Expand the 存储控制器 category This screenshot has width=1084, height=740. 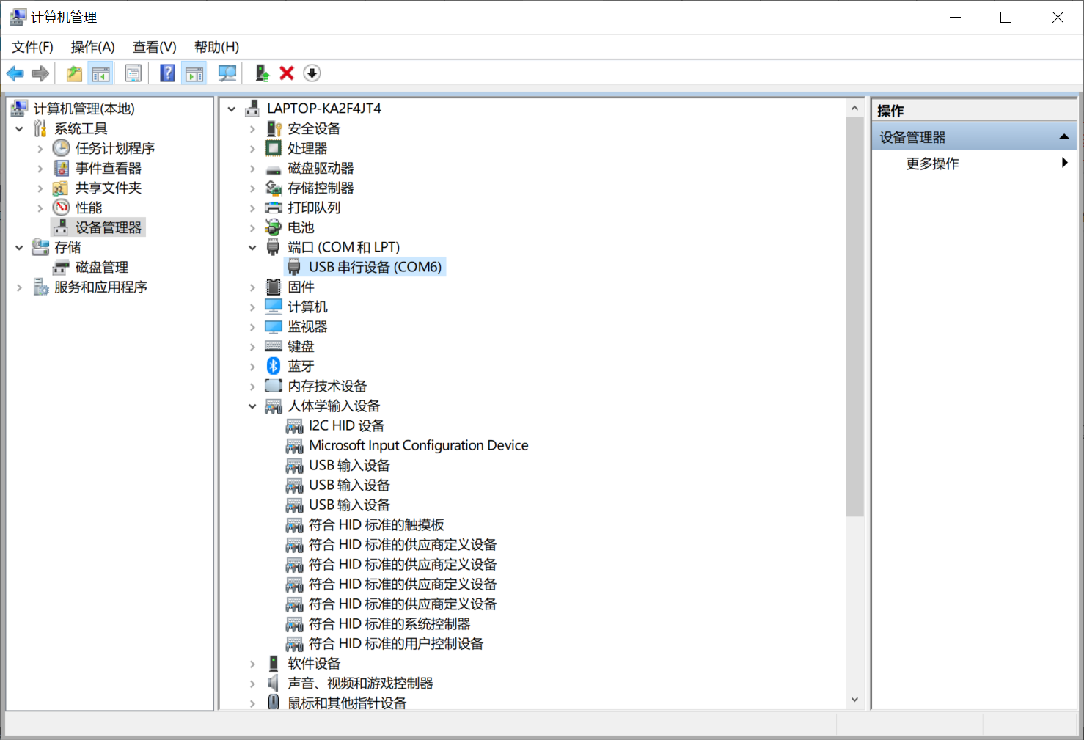pos(252,188)
